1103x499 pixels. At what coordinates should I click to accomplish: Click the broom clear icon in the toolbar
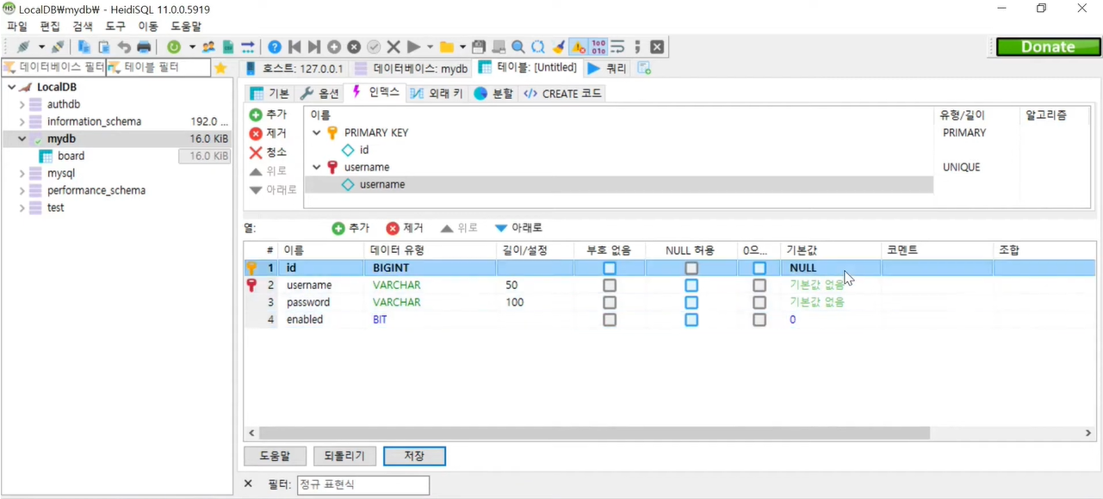[x=558, y=46]
